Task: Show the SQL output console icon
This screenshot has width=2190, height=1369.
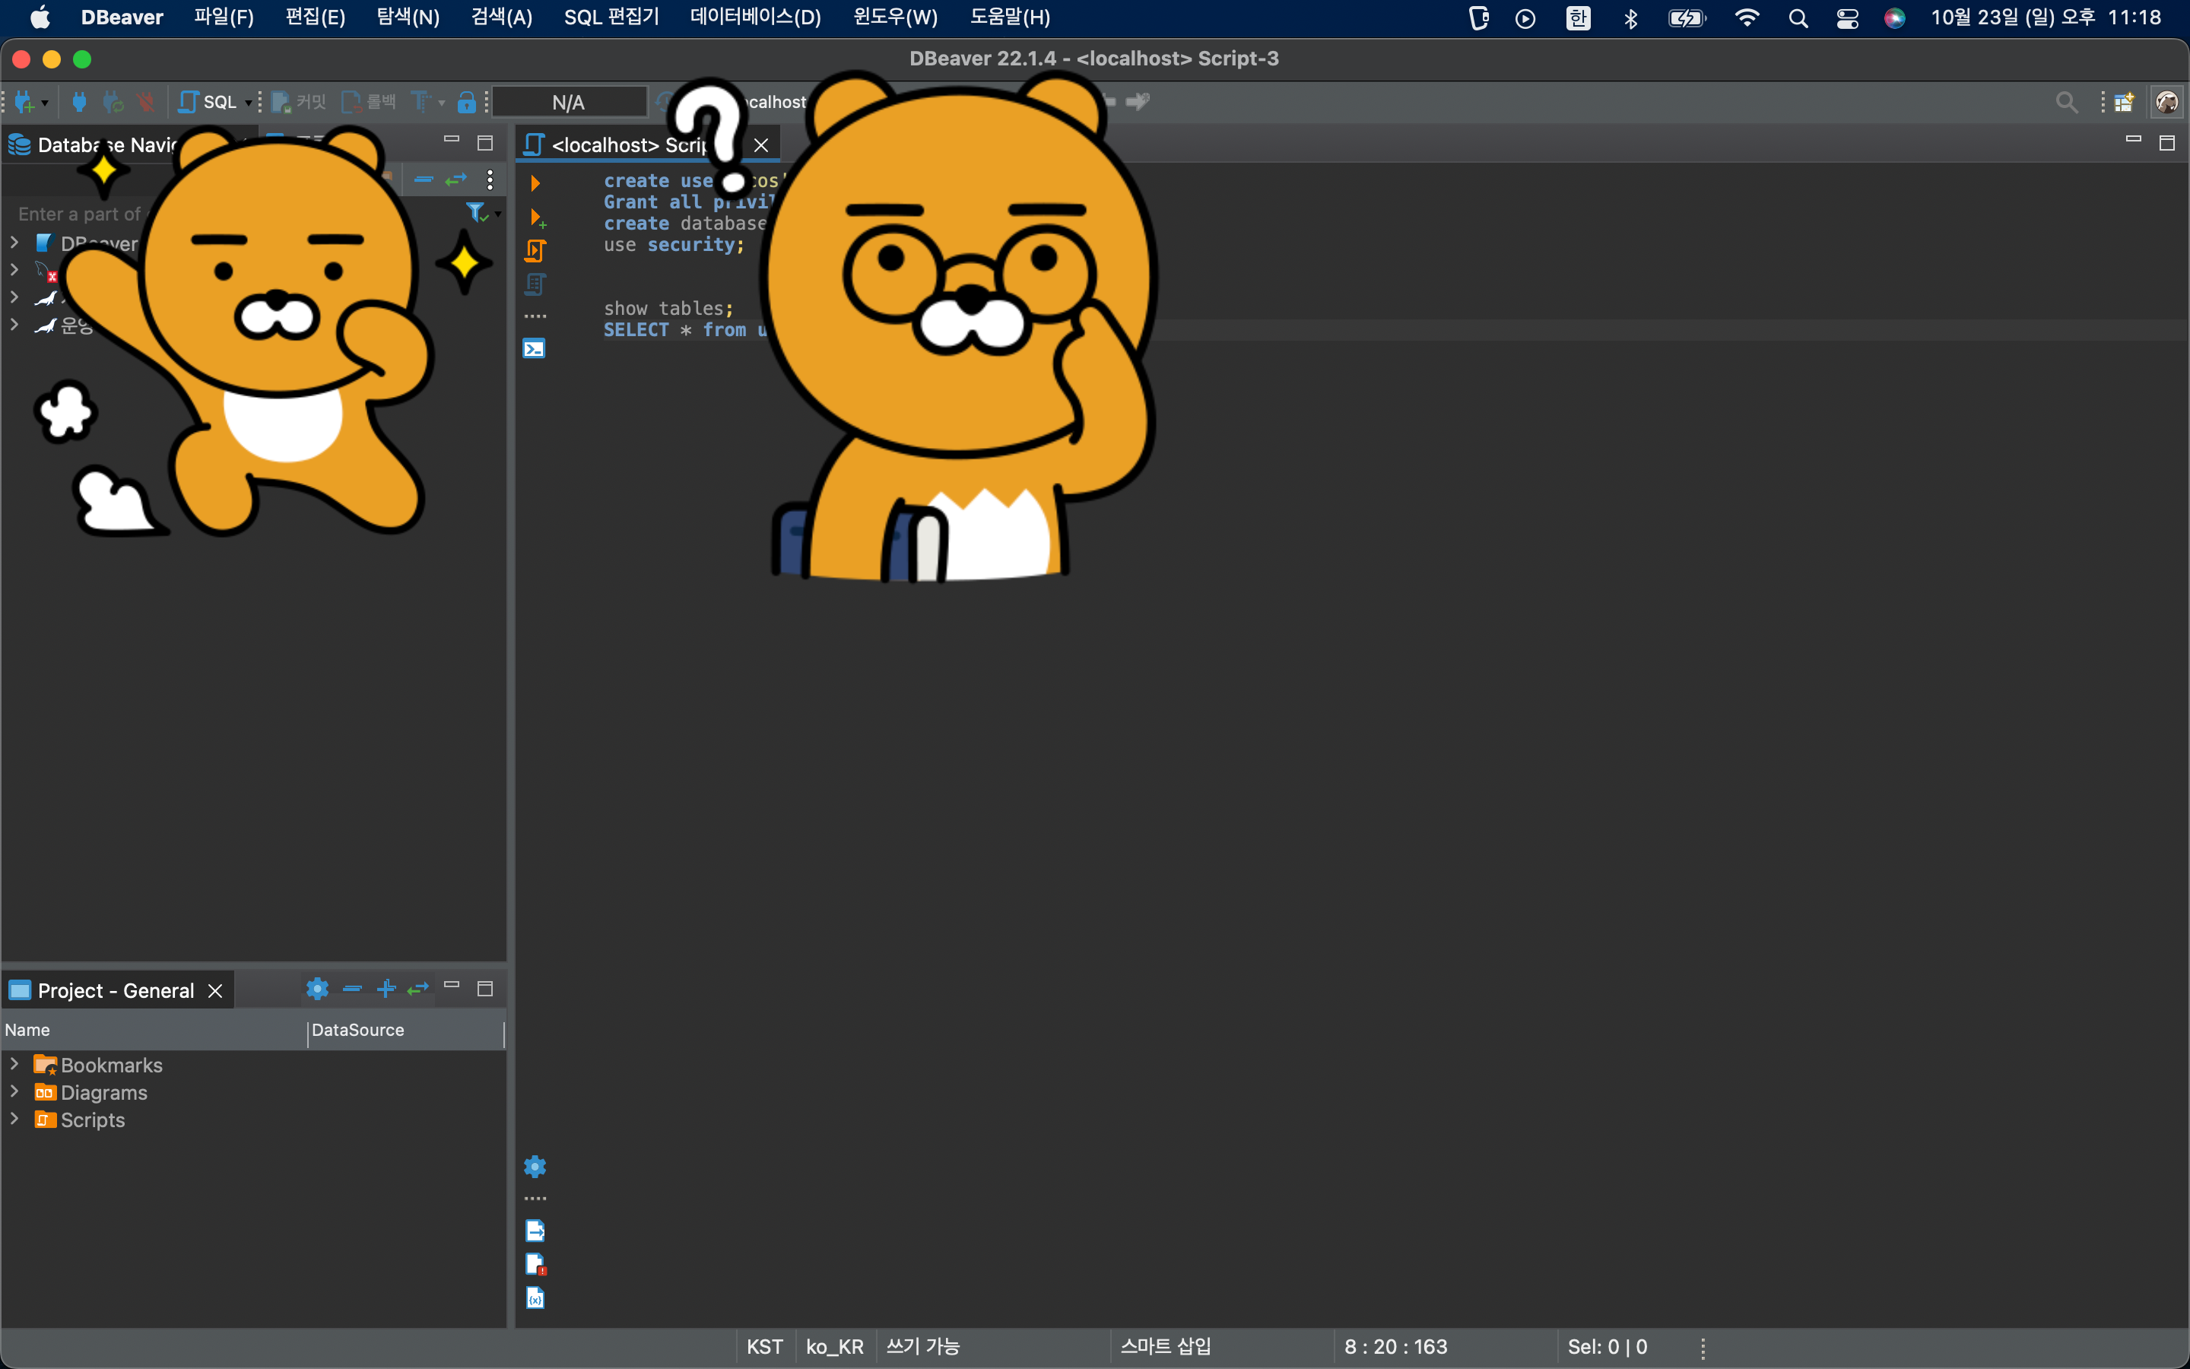Action: (x=534, y=348)
